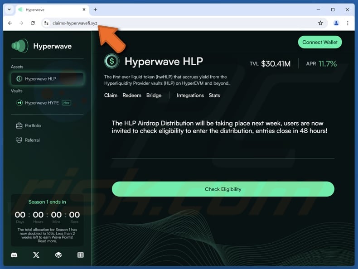
Task: Click the Check Eligibility button
Action: [223, 189]
